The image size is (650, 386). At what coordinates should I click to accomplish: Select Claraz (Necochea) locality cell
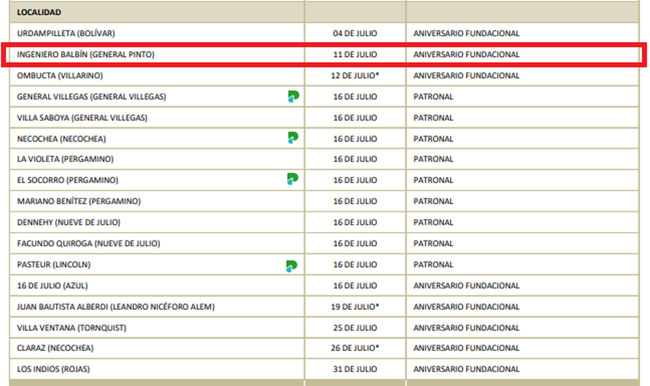click(55, 348)
